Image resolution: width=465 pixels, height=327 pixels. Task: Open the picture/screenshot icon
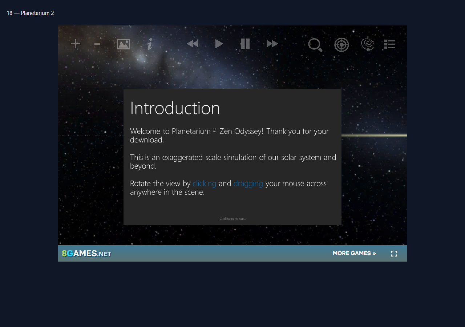[124, 44]
